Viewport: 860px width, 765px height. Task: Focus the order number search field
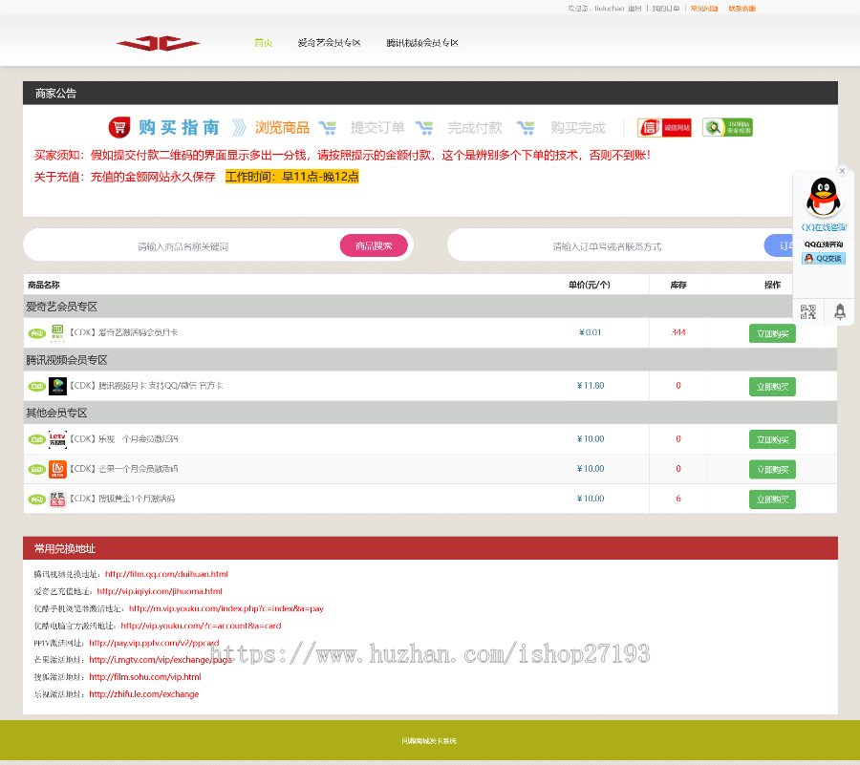(607, 246)
